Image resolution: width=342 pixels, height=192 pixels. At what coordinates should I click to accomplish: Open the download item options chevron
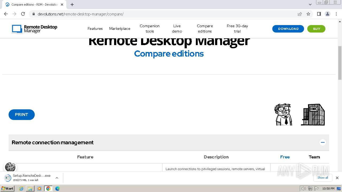(57, 178)
